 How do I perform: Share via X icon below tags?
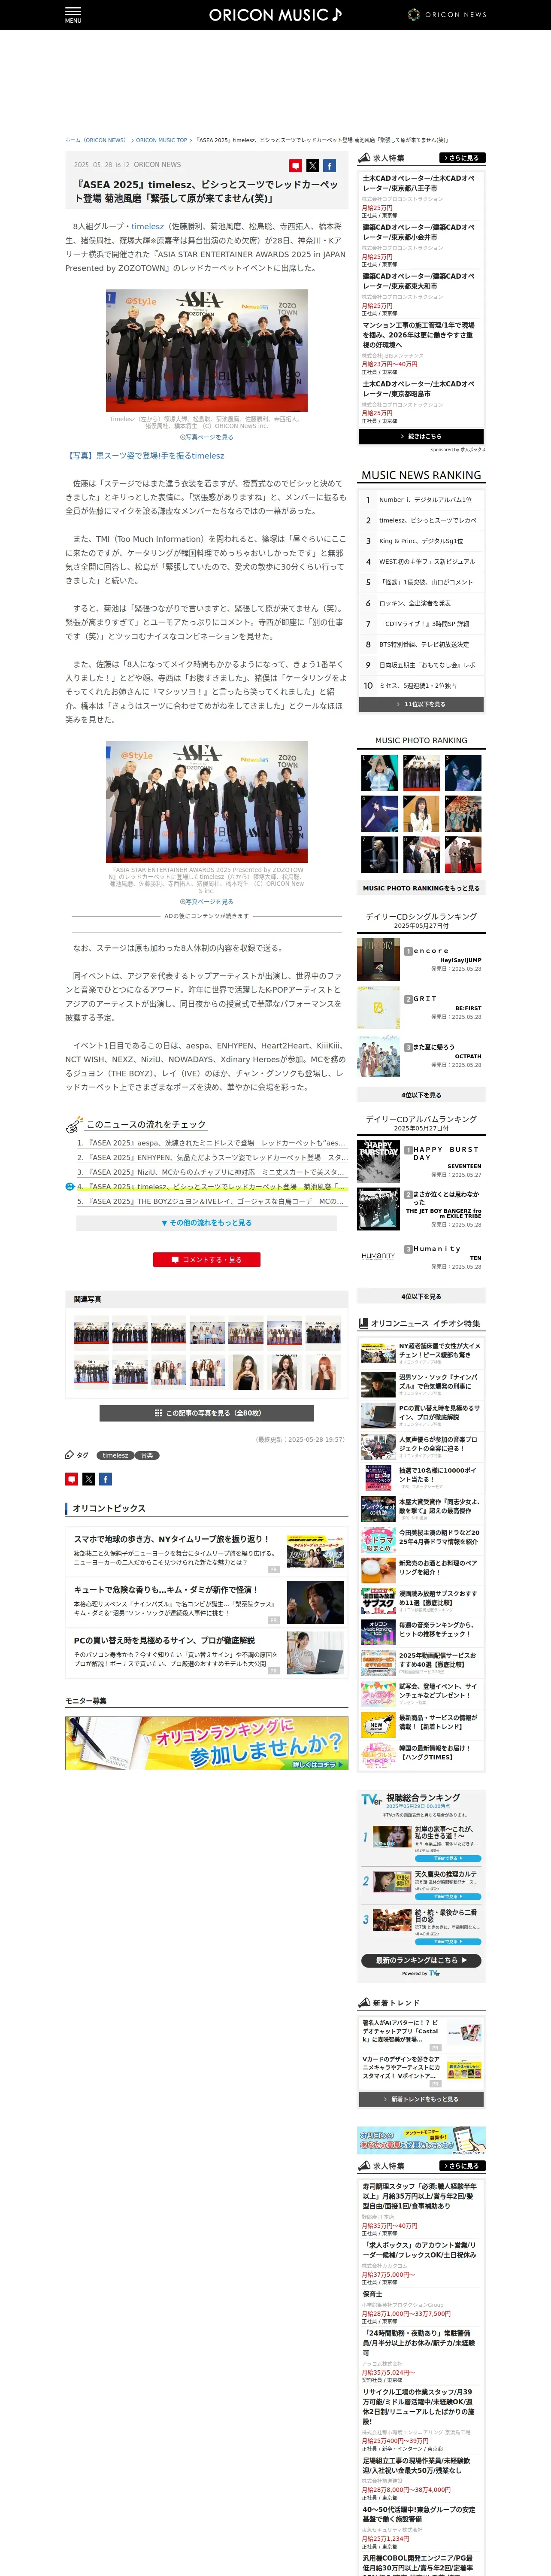(88, 1479)
